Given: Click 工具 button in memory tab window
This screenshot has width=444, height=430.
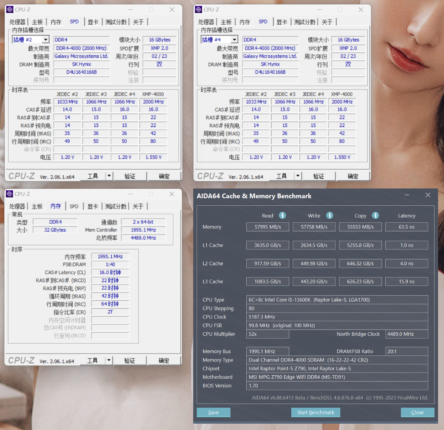Looking at the screenshot, I should click(93, 361).
